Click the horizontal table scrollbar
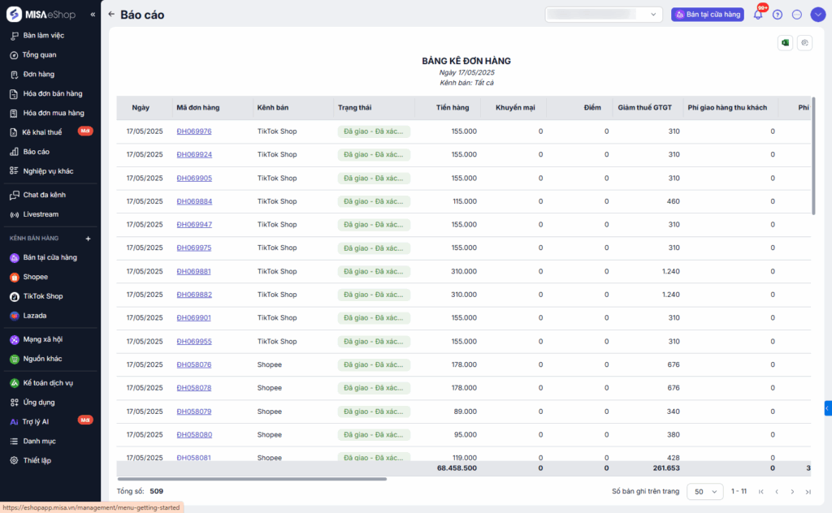Screen dimensions: 832x513 [252, 479]
